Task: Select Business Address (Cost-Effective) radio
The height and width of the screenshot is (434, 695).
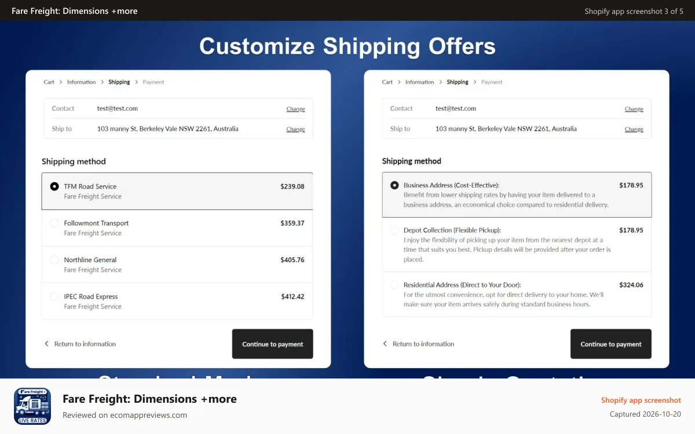Action: point(394,185)
